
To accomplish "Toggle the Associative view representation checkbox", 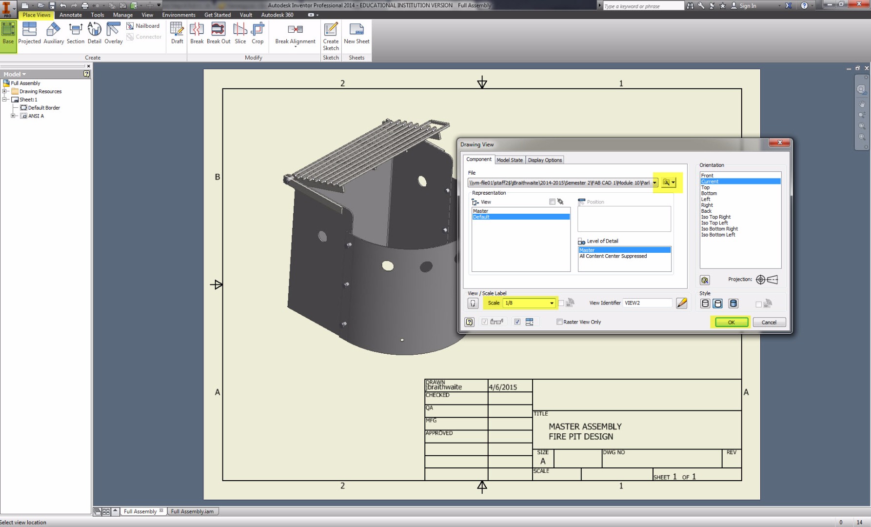I will (552, 202).
